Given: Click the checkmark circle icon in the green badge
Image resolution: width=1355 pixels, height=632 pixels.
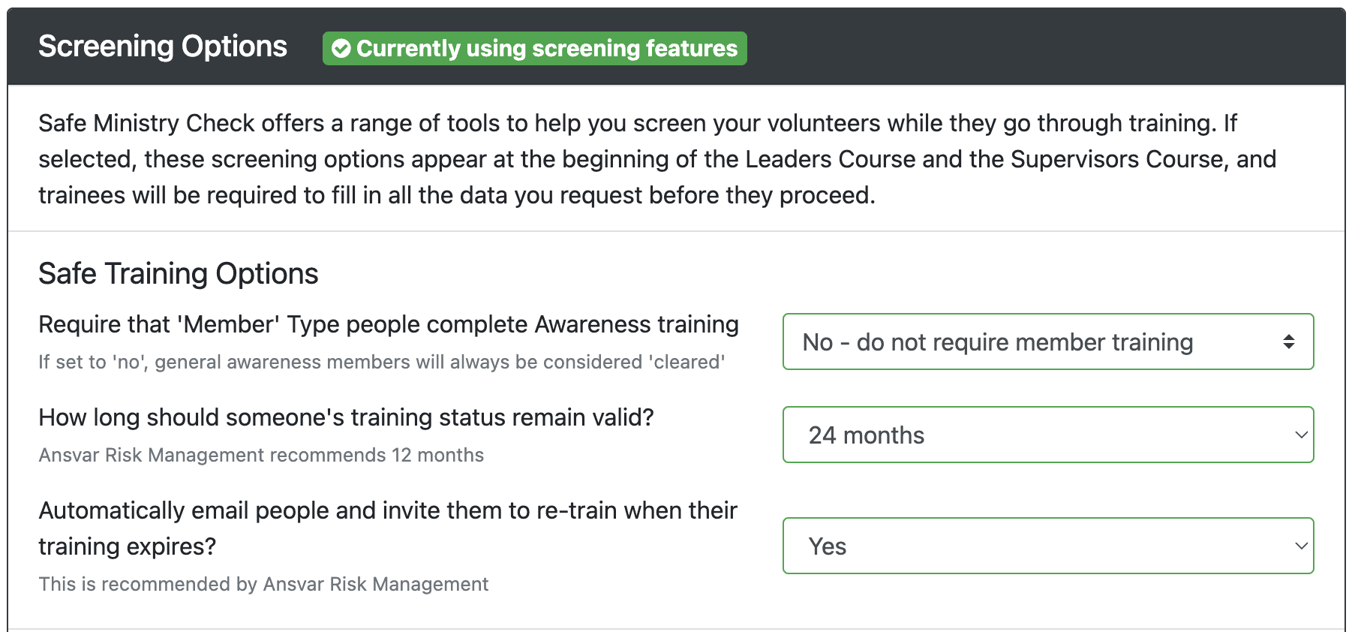Looking at the screenshot, I should click(342, 48).
